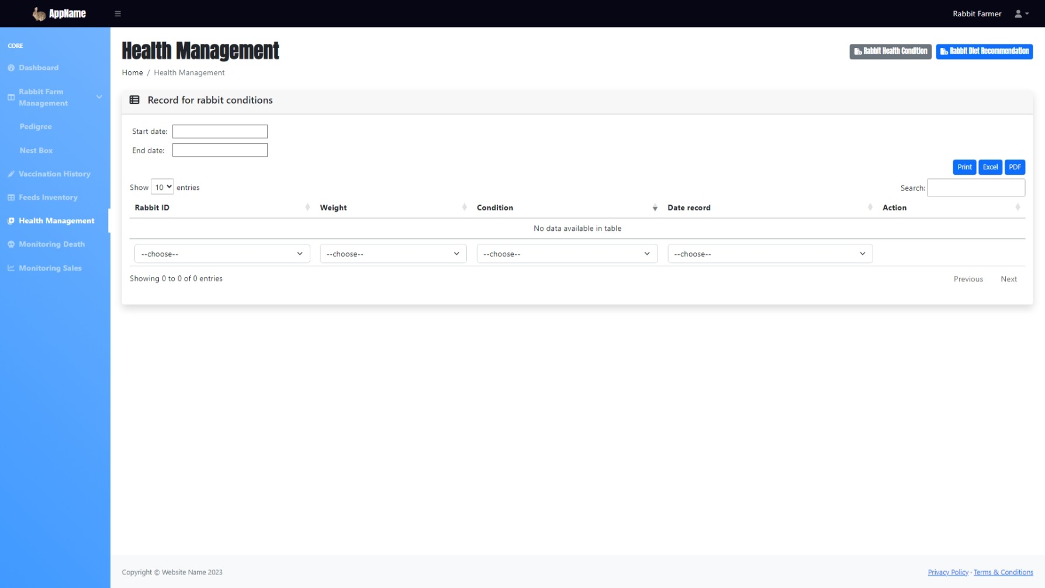
Task: Click the hamburger sidebar toggle icon
Action: pos(117,13)
